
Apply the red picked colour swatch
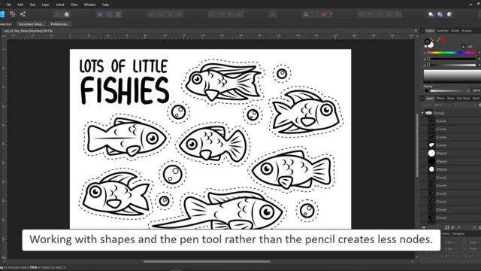pyautogui.click(x=443, y=40)
